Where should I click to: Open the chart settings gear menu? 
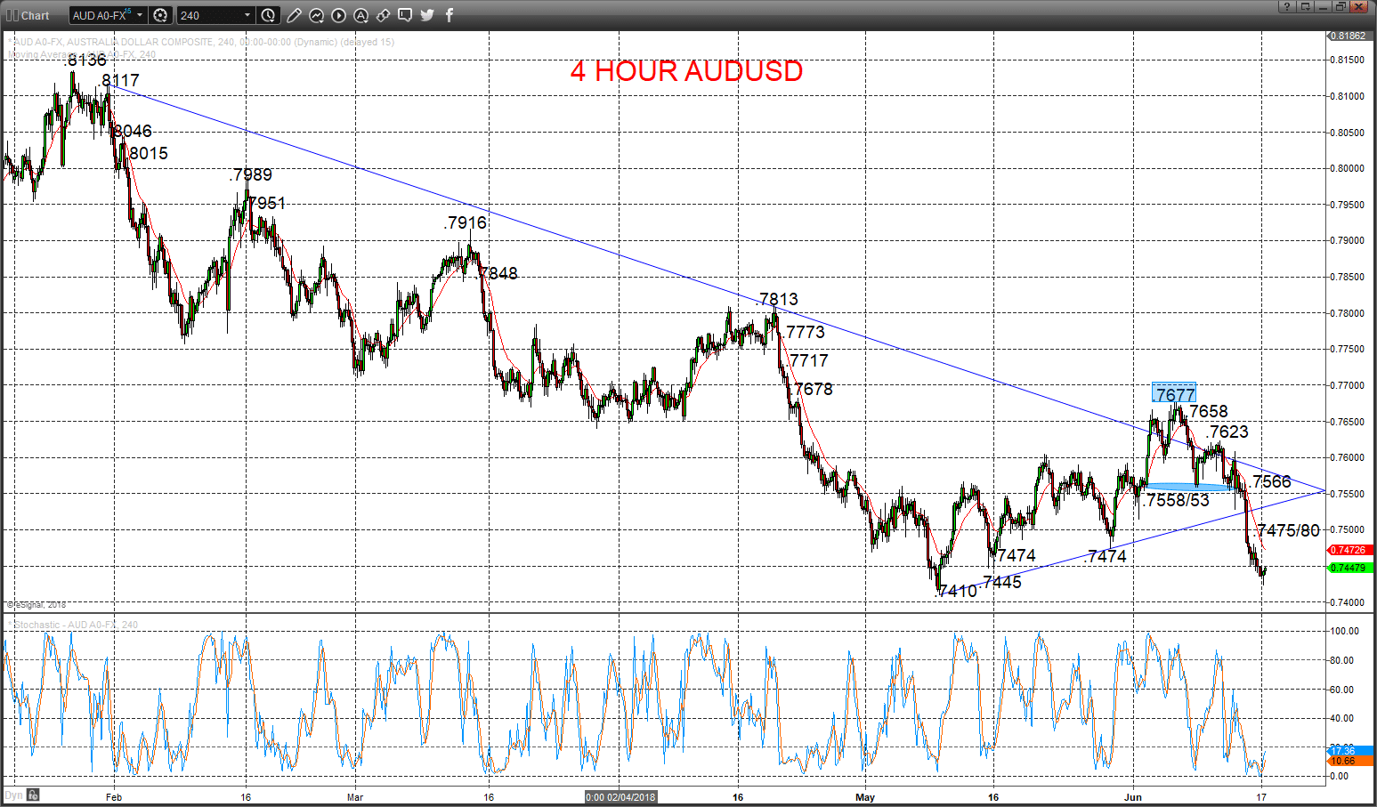click(x=160, y=15)
